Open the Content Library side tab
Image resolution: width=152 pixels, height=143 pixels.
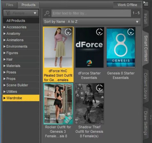pyautogui.click(x=146, y=86)
